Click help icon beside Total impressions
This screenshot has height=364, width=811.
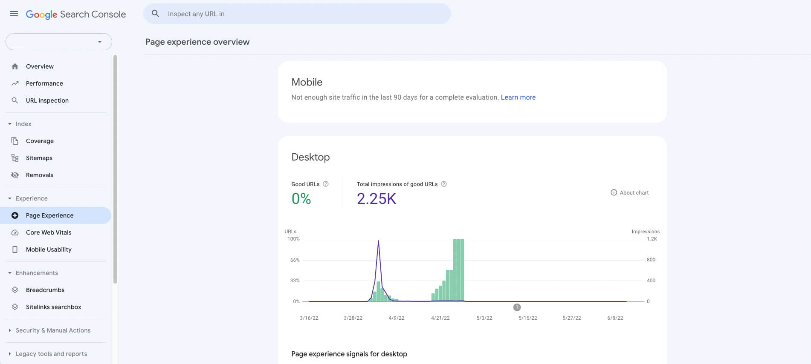pos(444,184)
